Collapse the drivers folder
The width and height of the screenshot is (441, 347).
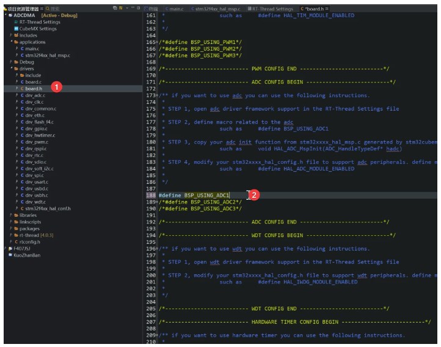pyautogui.click(x=12, y=68)
